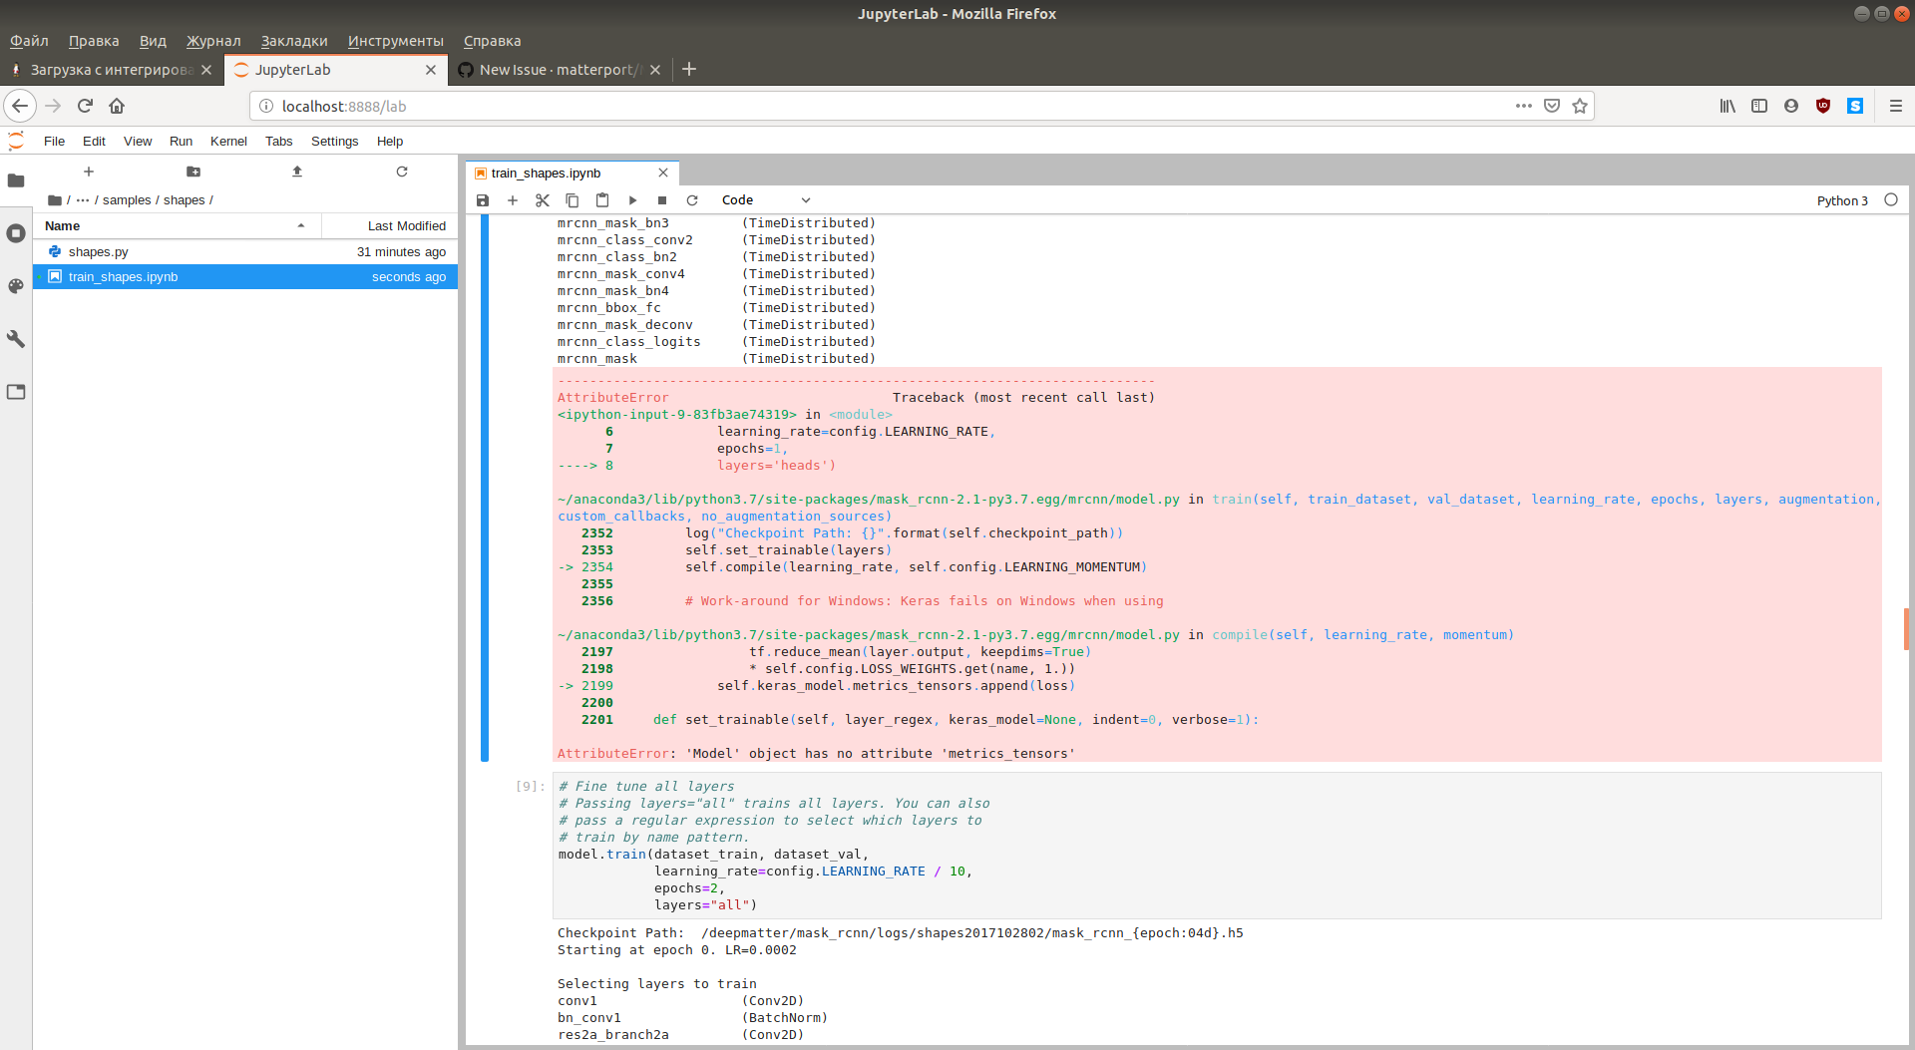The image size is (1915, 1050).
Task: Open a new Firefox tab
Action: [x=689, y=69]
